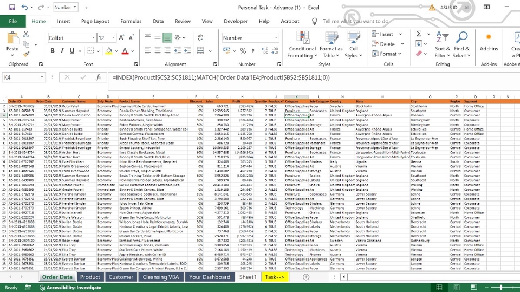
Task: Click the Paste clipboard icon
Action: [x=12, y=38]
